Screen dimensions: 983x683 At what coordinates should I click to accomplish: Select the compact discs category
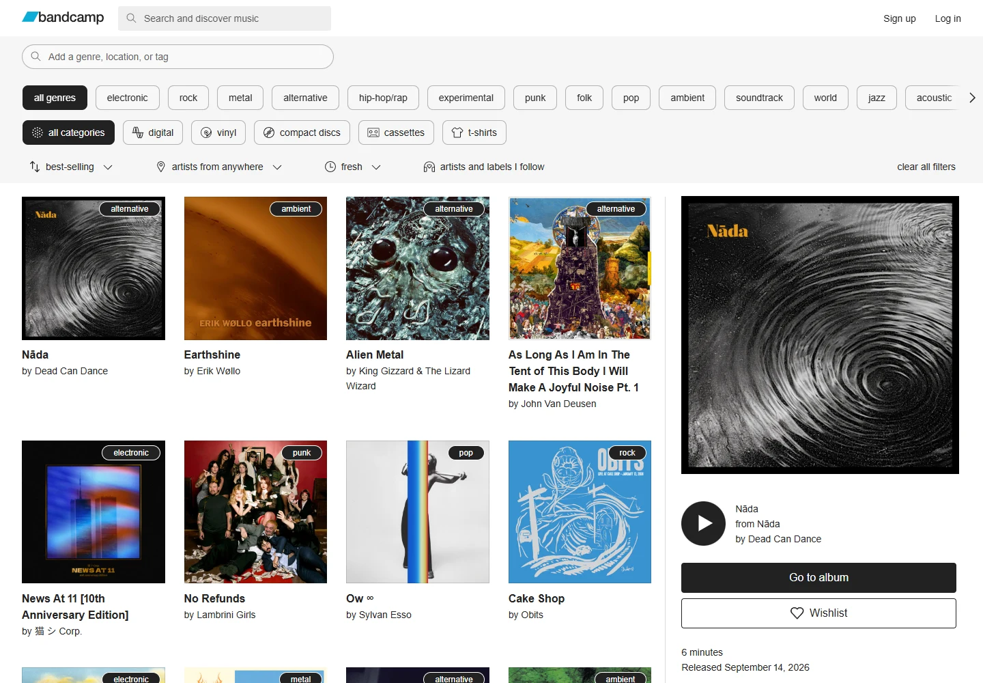(x=302, y=133)
